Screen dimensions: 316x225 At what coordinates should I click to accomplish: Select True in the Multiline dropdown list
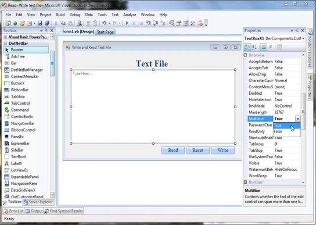pos(286,126)
